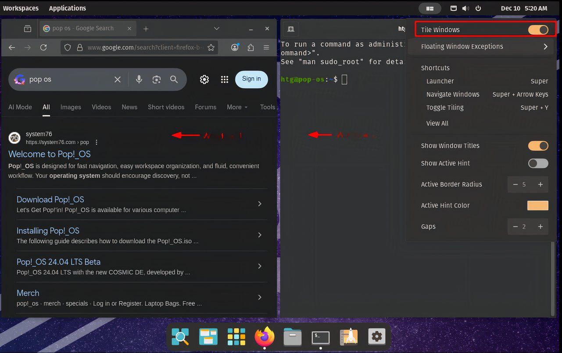The width and height of the screenshot is (562, 353).
Task: Enable Show Active Hint
Action: [538, 163]
